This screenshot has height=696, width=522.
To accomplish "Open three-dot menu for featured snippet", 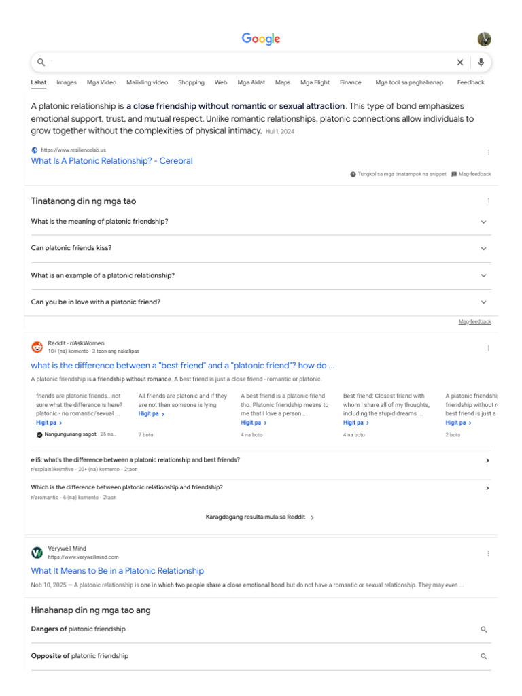I will click(488, 152).
